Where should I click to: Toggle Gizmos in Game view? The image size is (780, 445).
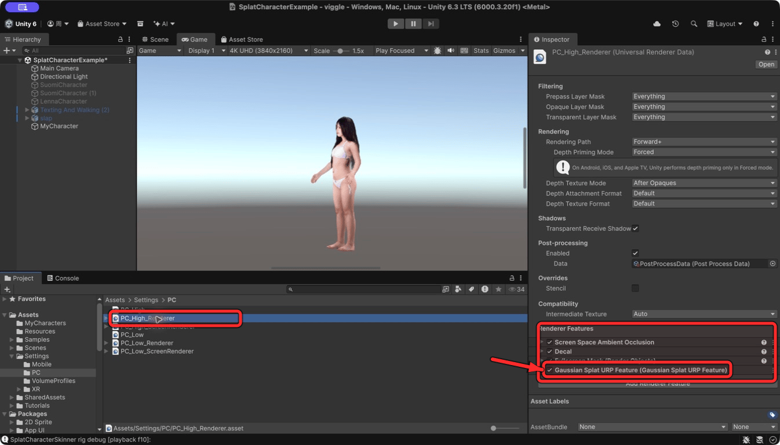pos(504,51)
